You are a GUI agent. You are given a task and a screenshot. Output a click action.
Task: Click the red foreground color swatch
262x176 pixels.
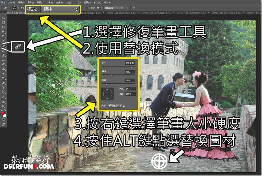click(3, 114)
